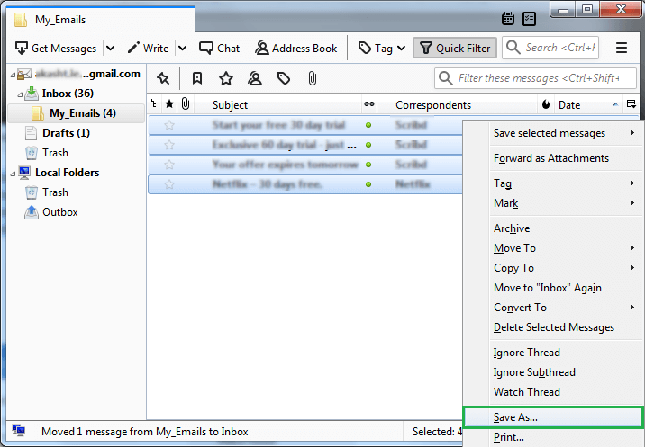Open the Address Book
645x447 pixels.
(x=296, y=48)
